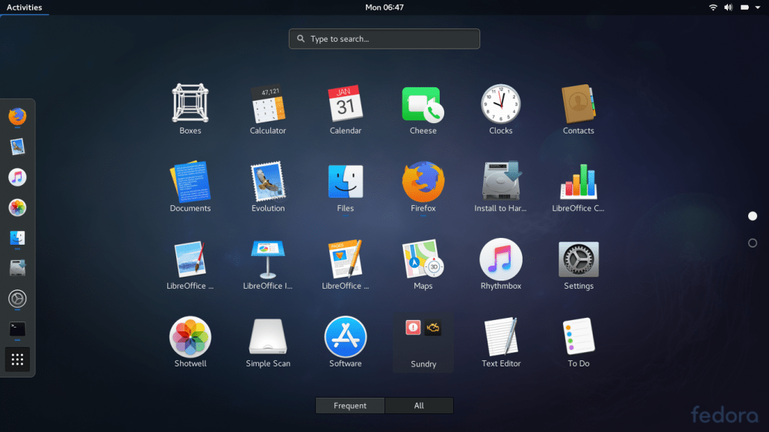Click the type to search field
The image size is (769, 432).
(x=384, y=39)
